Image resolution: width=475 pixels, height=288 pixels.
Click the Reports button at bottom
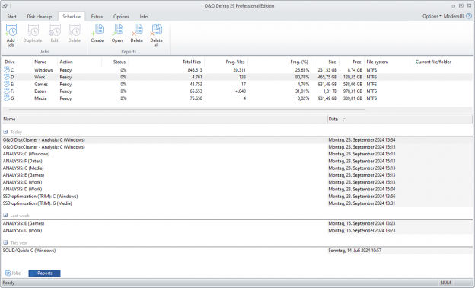tap(44, 274)
